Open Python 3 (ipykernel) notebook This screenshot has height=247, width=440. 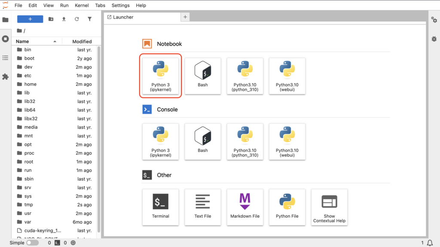click(x=161, y=76)
